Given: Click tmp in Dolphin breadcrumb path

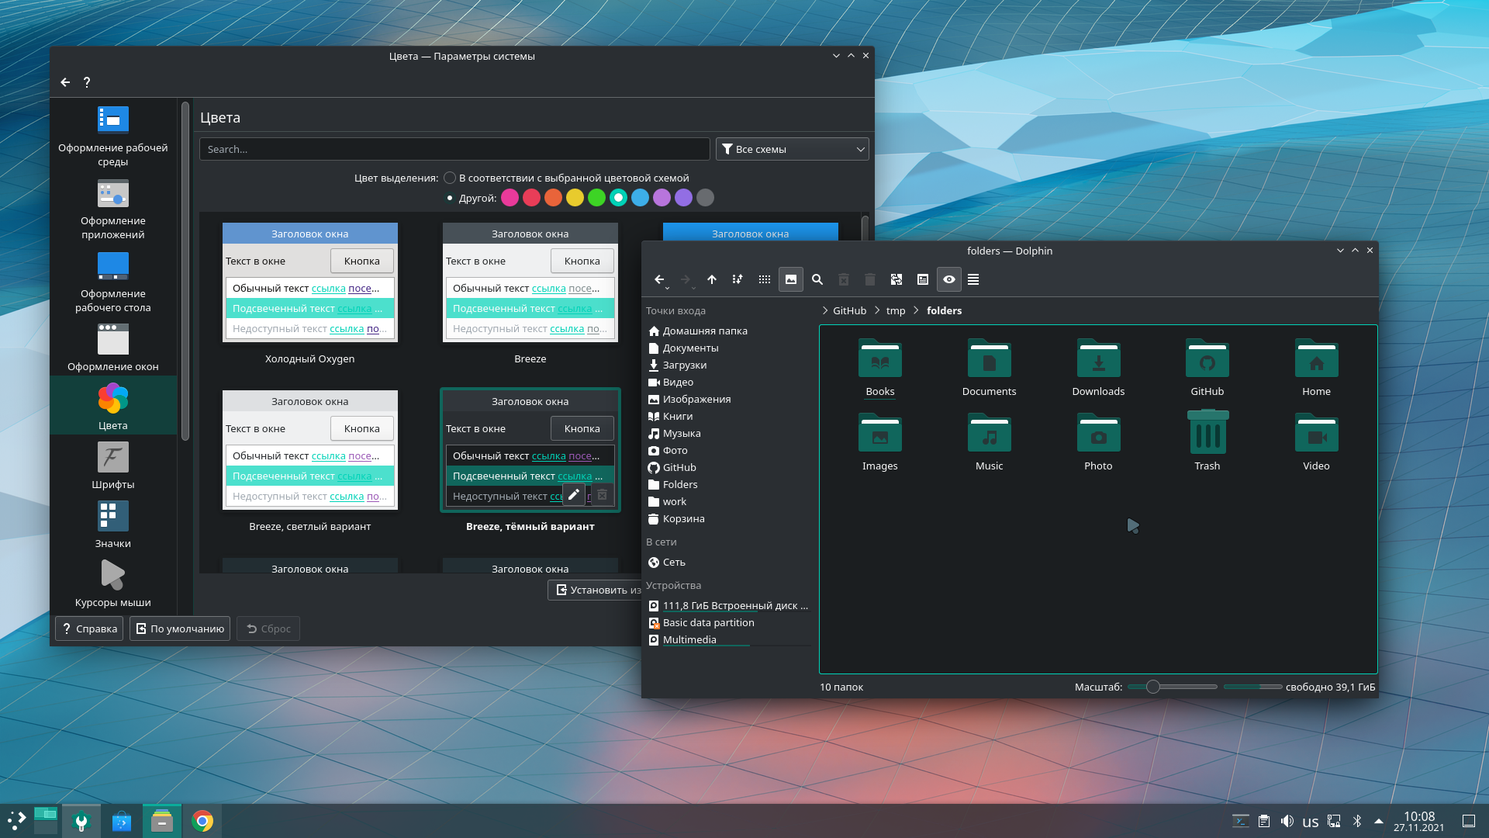Looking at the screenshot, I should 896,310.
